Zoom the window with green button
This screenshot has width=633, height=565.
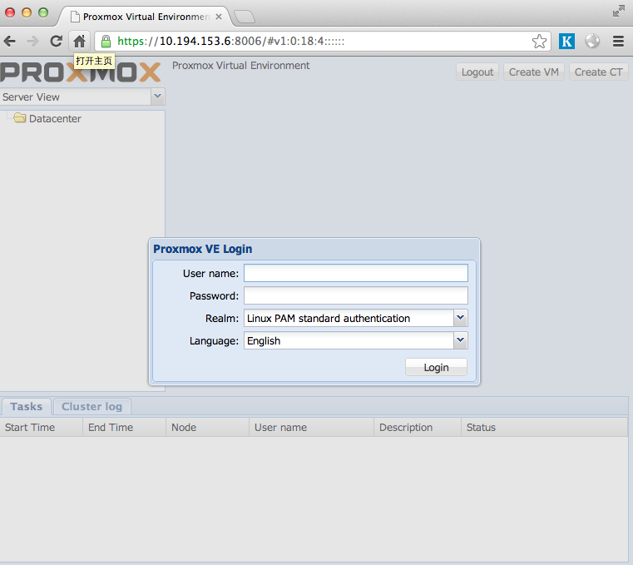coord(43,12)
